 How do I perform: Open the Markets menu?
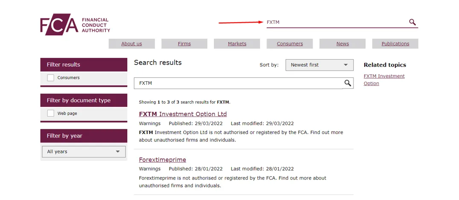pyautogui.click(x=237, y=44)
